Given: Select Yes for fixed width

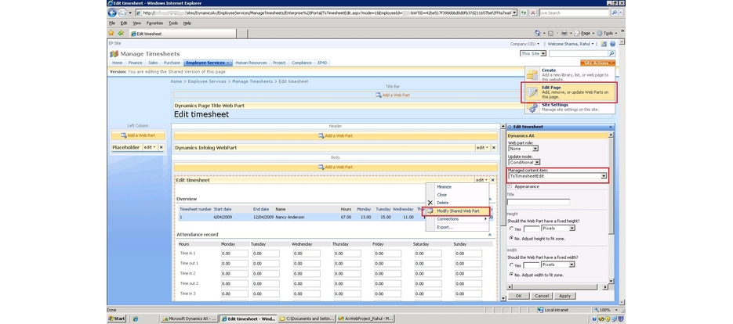Looking at the screenshot, I should point(511,265).
